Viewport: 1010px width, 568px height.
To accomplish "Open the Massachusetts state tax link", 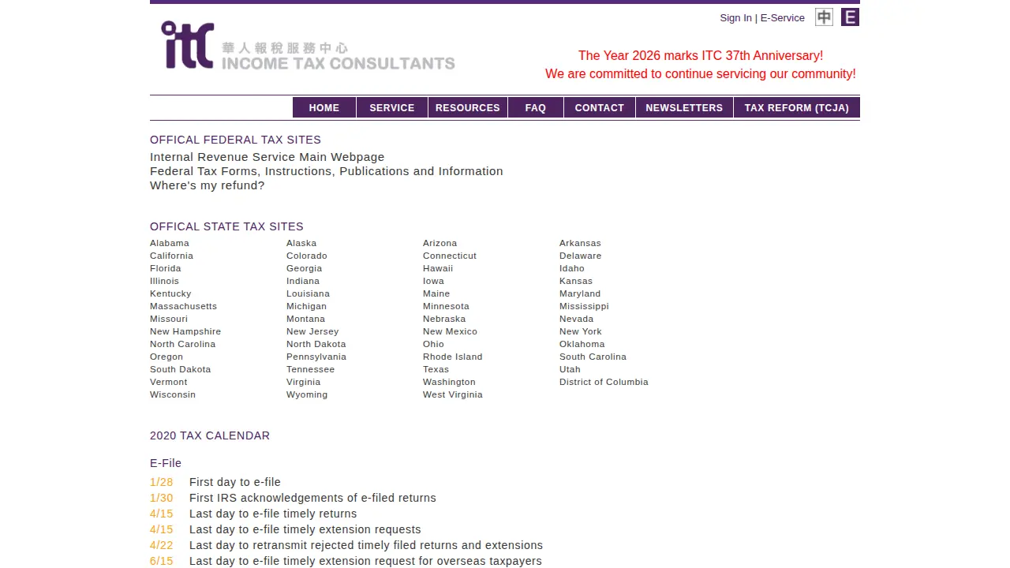I will click(183, 306).
